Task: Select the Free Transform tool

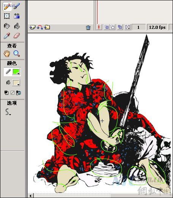Action: click(7, 16)
